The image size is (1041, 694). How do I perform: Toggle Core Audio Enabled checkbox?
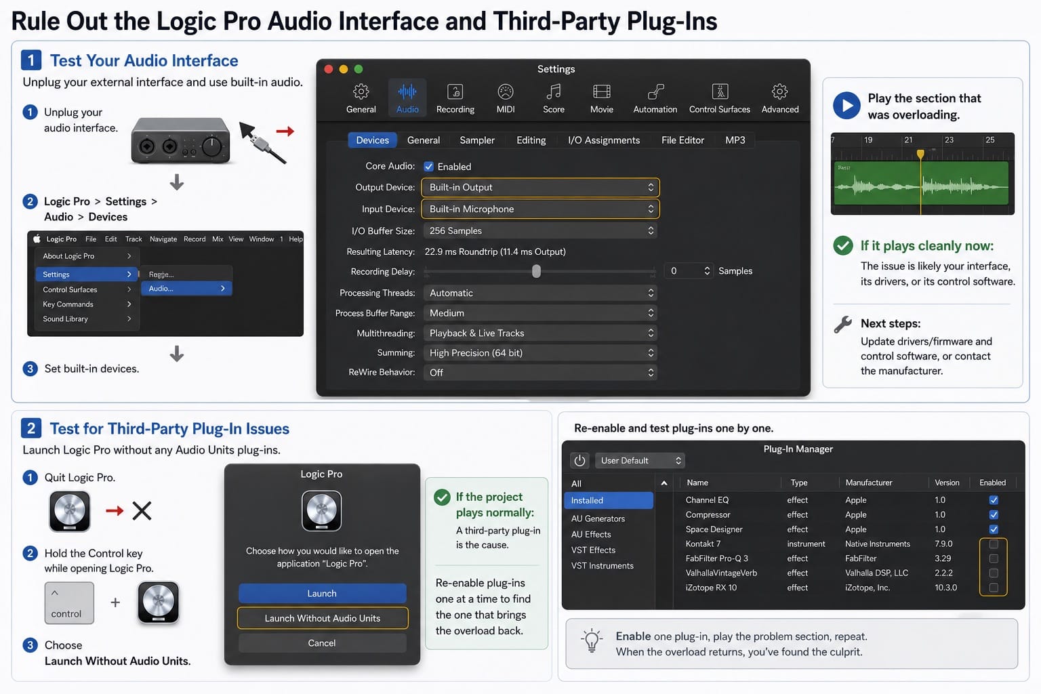pos(428,167)
